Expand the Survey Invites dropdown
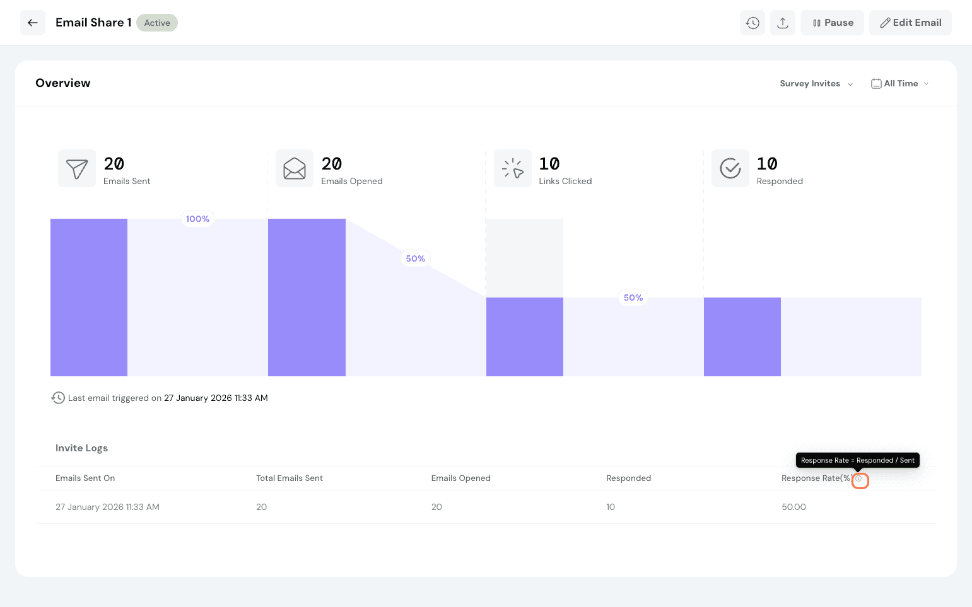The image size is (972, 607). (816, 84)
